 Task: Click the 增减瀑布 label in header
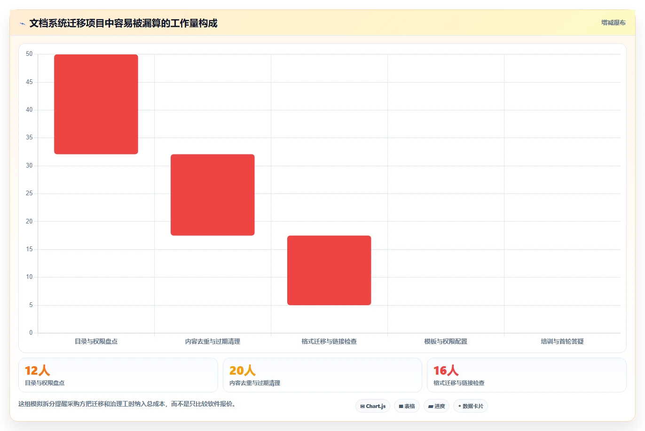tap(613, 23)
